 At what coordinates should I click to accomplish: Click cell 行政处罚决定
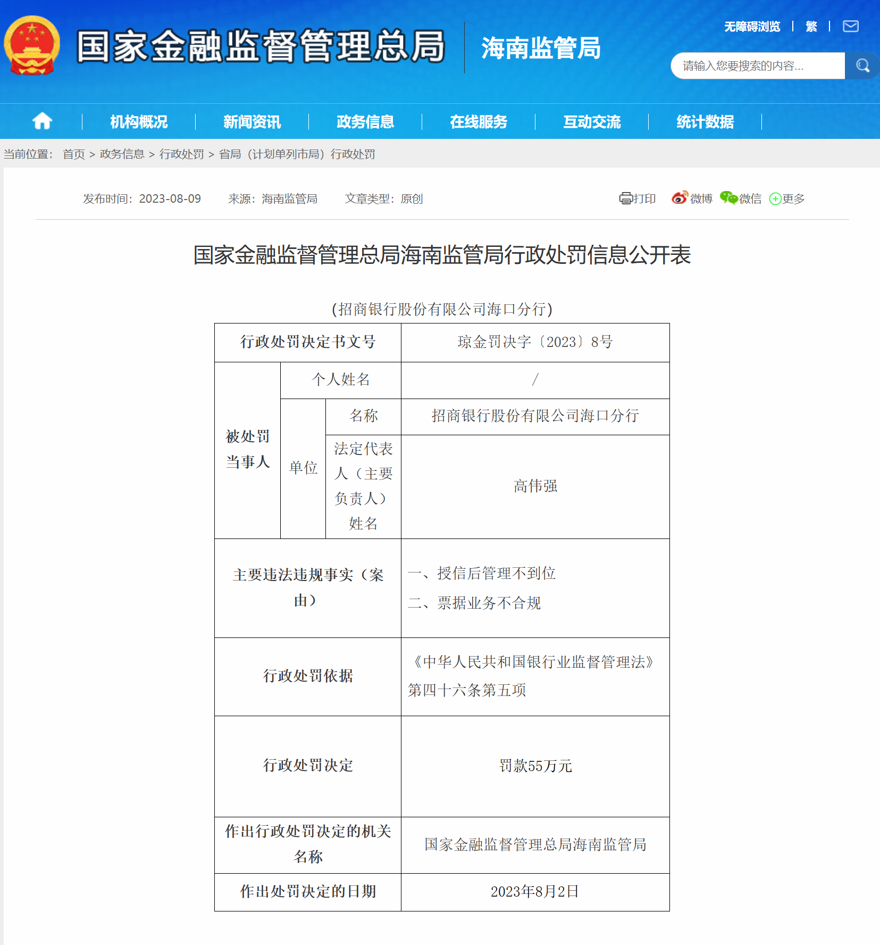tap(308, 766)
